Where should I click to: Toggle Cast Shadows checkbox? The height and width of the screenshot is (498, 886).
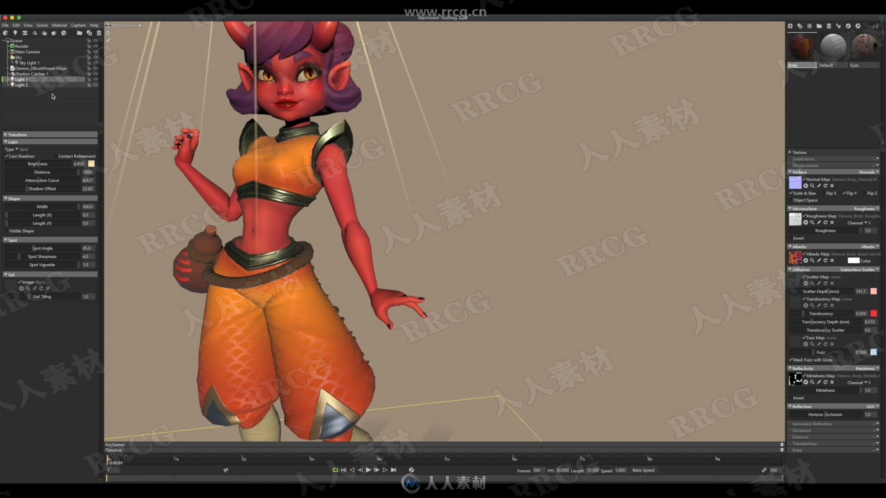coord(6,156)
